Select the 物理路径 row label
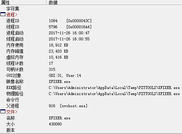Image resolution: width=182 pixels, height=134 pixels. [x=15, y=94]
